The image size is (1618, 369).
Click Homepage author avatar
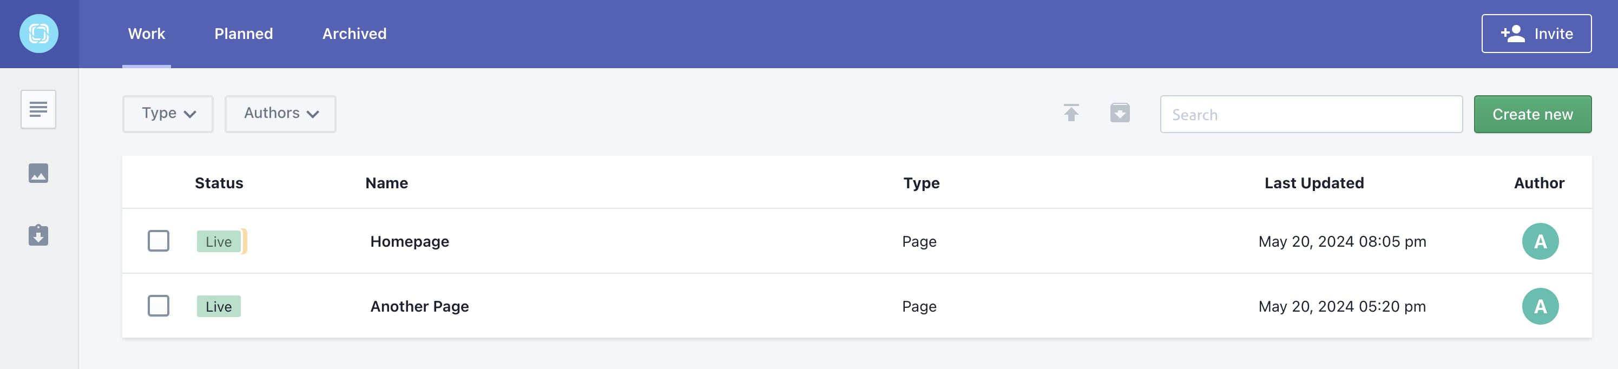click(1540, 241)
